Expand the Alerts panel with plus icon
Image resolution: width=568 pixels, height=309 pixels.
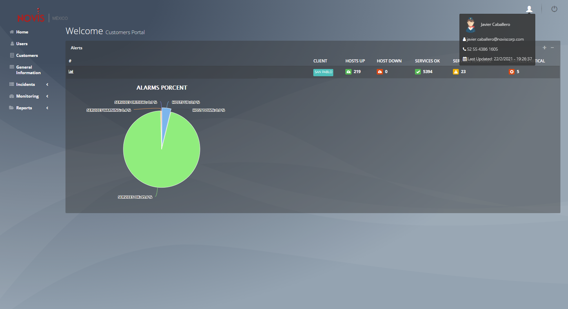pos(545,48)
